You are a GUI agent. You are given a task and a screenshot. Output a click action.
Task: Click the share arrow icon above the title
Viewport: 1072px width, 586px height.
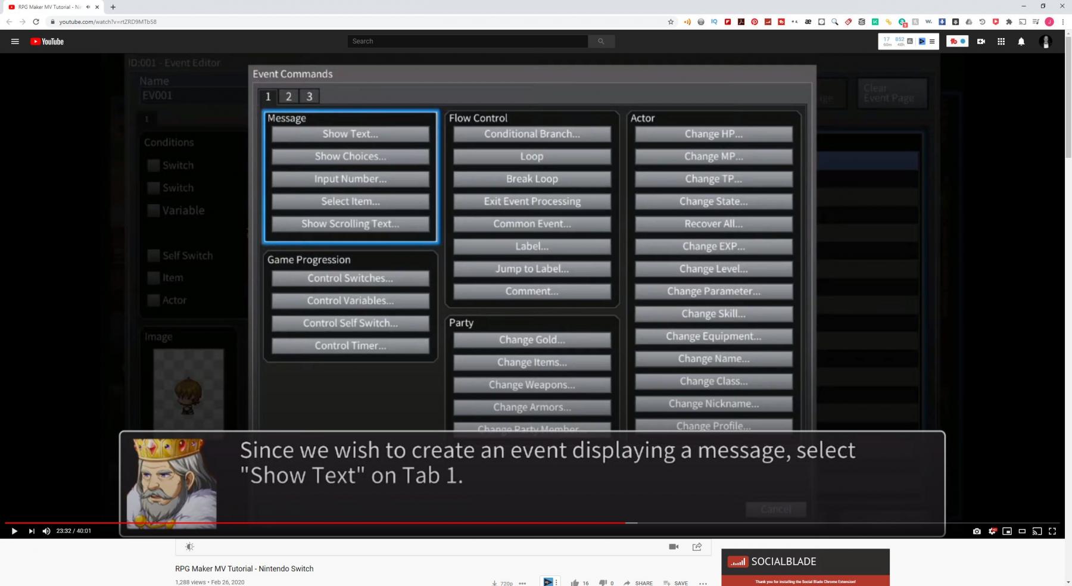pyautogui.click(x=697, y=547)
